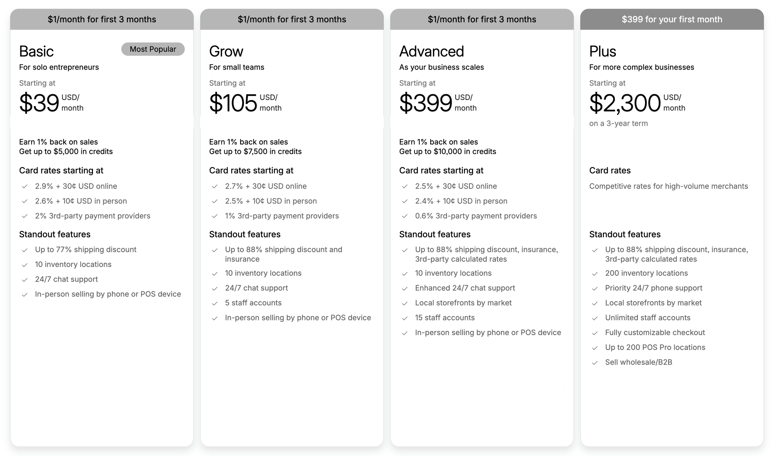Click the checkmark next to "1% 3rd-party payment providers"
The height and width of the screenshot is (456, 782).
tap(215, 216)
